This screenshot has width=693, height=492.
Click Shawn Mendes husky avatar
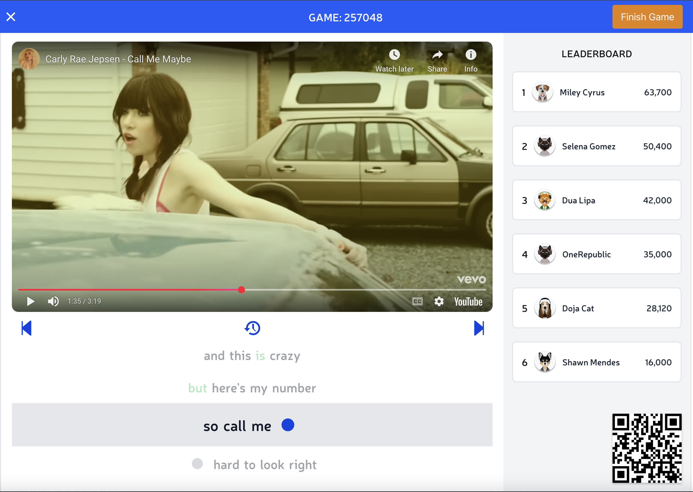544,362
